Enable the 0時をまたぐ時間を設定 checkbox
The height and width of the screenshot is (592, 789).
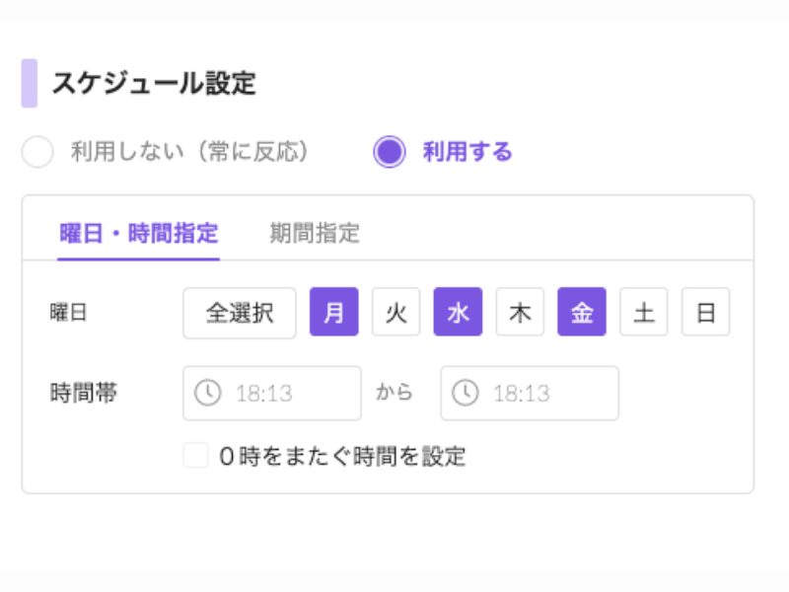[x=195, y=456]
